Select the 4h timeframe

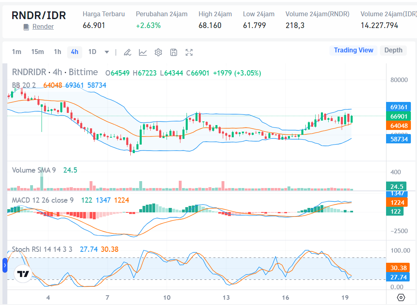pos(75,52)
